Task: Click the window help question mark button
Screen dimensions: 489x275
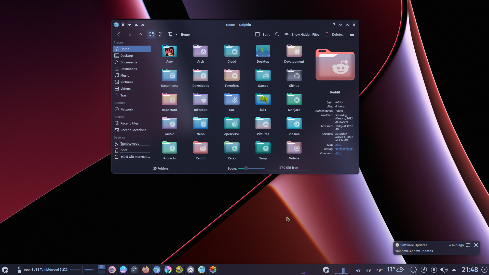Action: tap(334, 25)
